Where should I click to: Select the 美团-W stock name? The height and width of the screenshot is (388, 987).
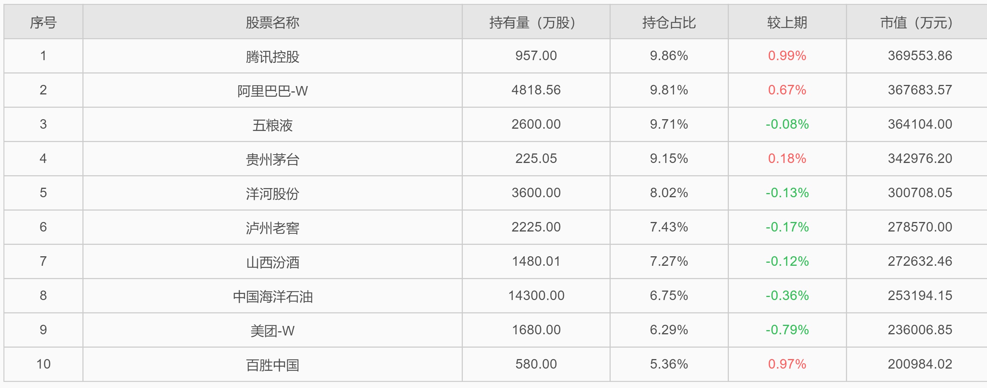[x=273, y=331]
